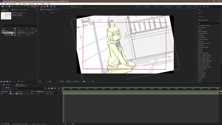Viewport: 222px width, 125px height.
Task: Select the Eraser tool
Action: click(47, 7)
